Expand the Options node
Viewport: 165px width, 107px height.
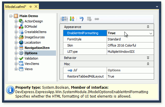16,53
